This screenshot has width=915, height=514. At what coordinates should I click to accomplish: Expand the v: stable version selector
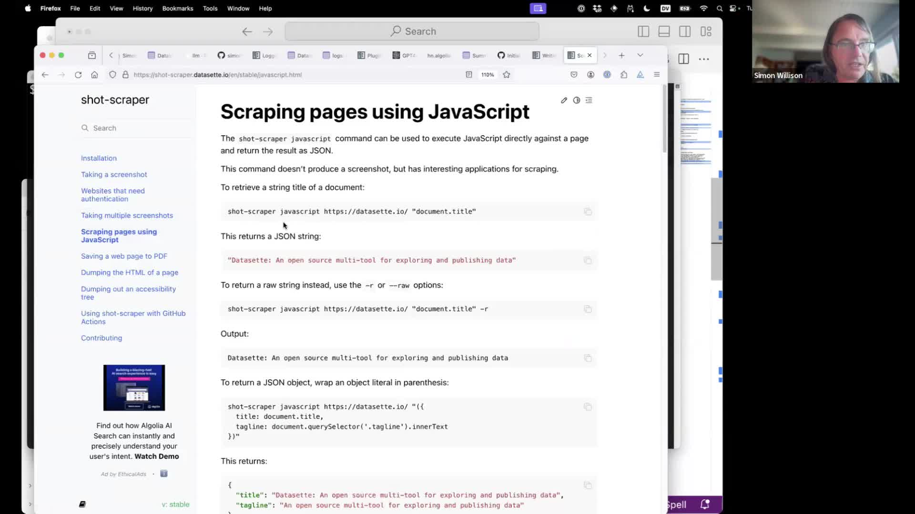click(175, 504)
